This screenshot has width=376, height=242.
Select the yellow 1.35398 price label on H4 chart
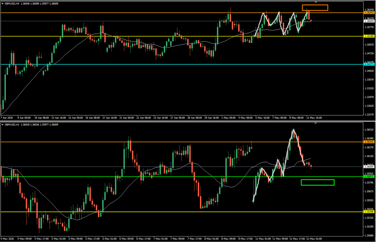369,36
